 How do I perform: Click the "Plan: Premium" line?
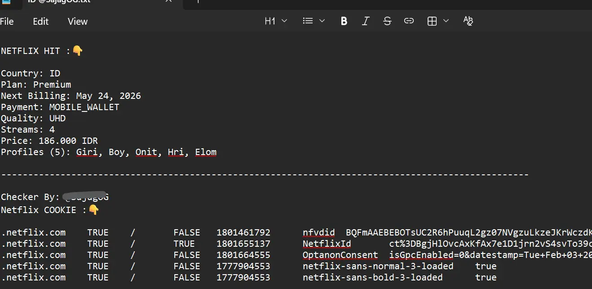pyautogui.click(x=36, y=84)
